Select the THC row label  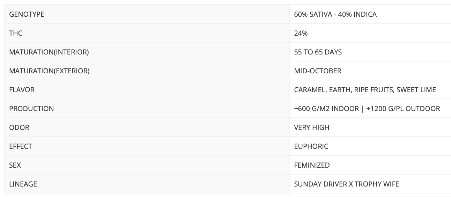[x=16, y=33]
